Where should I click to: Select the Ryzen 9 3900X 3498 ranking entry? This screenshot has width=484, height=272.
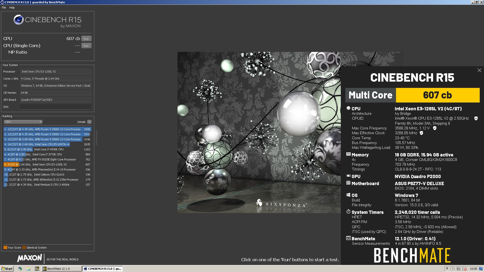tap(47, 129)
